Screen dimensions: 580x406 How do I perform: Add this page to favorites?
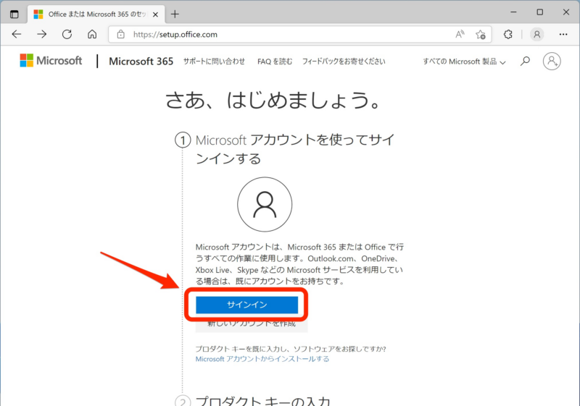click(x=481, y=34)
